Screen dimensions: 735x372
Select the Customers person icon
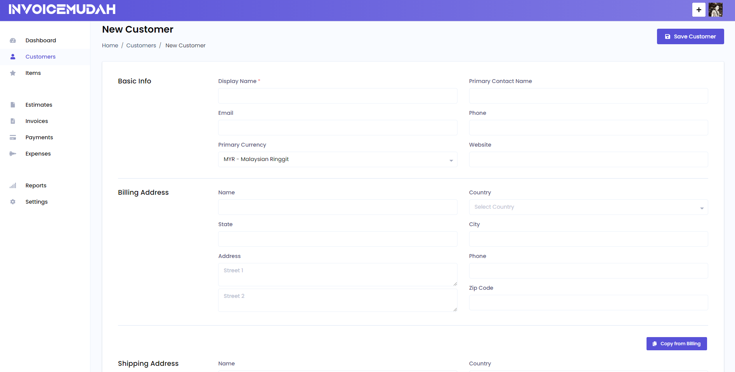[13, 56]
